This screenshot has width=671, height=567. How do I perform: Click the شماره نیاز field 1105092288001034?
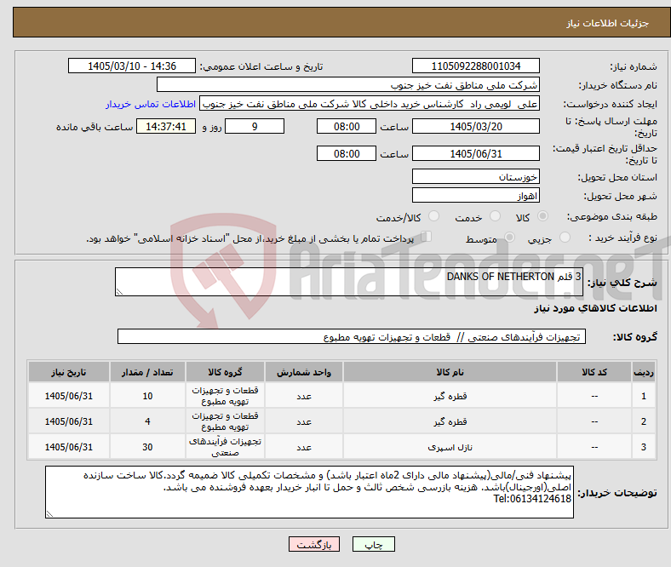(x=476, y=66)
